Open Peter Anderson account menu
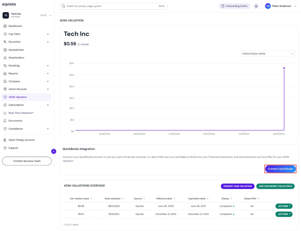This screenshot has width=301, height=231. tap(281, 6)
